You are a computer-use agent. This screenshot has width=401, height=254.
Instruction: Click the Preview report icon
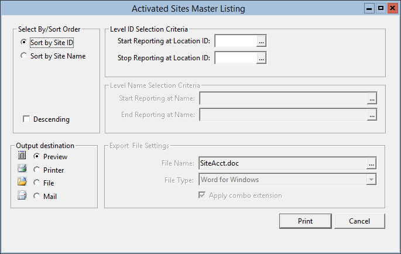22,156
